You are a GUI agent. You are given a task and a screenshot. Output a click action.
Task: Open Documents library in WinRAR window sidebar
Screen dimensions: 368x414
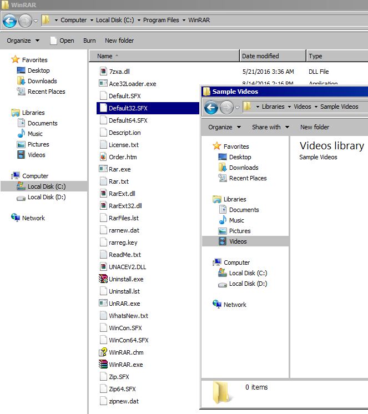click(38, 123)
